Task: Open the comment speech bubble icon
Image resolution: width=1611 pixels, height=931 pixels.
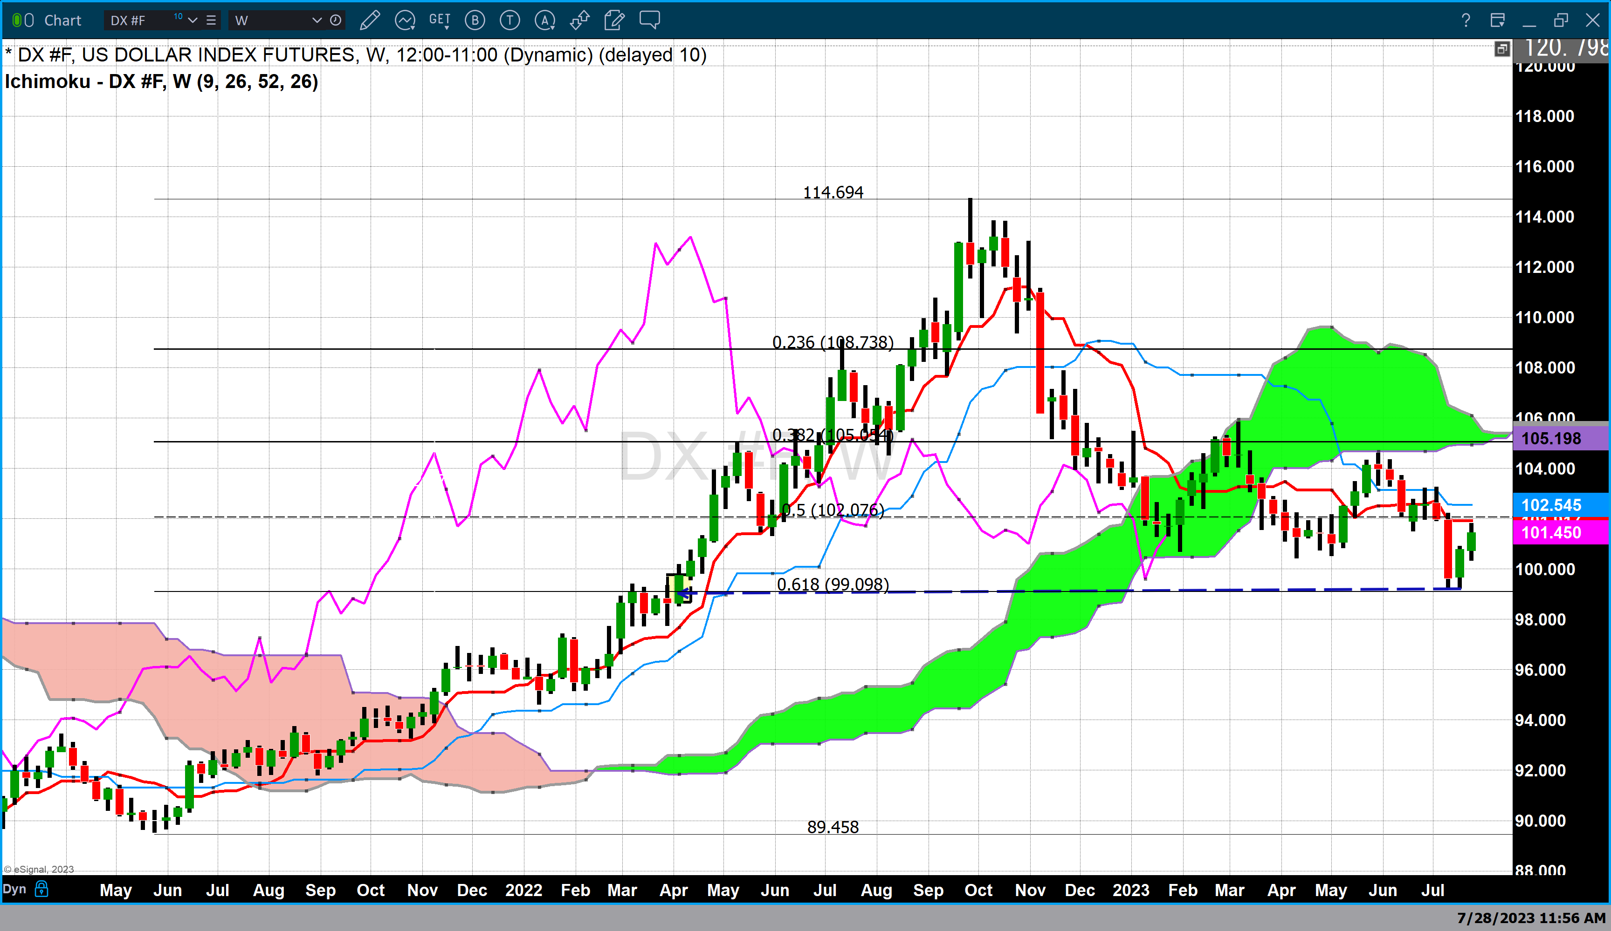Action: click(x=649, y=20)
